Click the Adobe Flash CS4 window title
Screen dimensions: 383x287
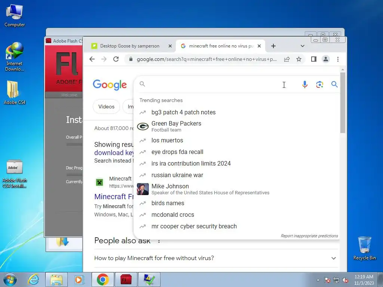(68, 41)
